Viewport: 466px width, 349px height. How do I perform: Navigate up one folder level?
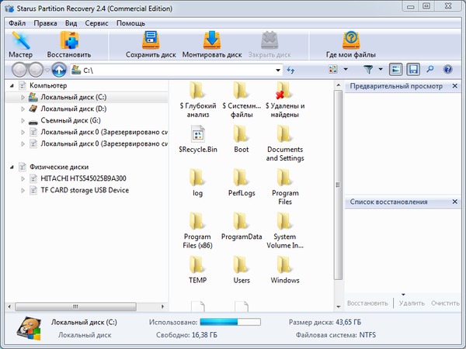[59, 70]
